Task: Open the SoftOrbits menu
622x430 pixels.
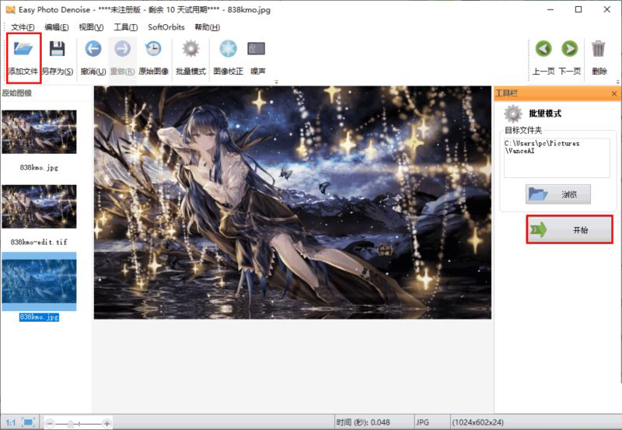Action: click(x=166, y=27)
